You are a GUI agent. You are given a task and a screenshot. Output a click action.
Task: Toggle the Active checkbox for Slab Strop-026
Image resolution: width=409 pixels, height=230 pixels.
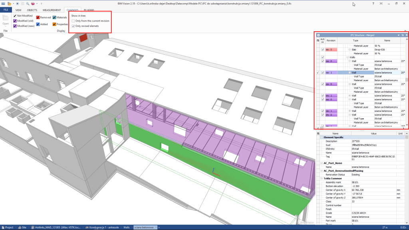(323, 50)
